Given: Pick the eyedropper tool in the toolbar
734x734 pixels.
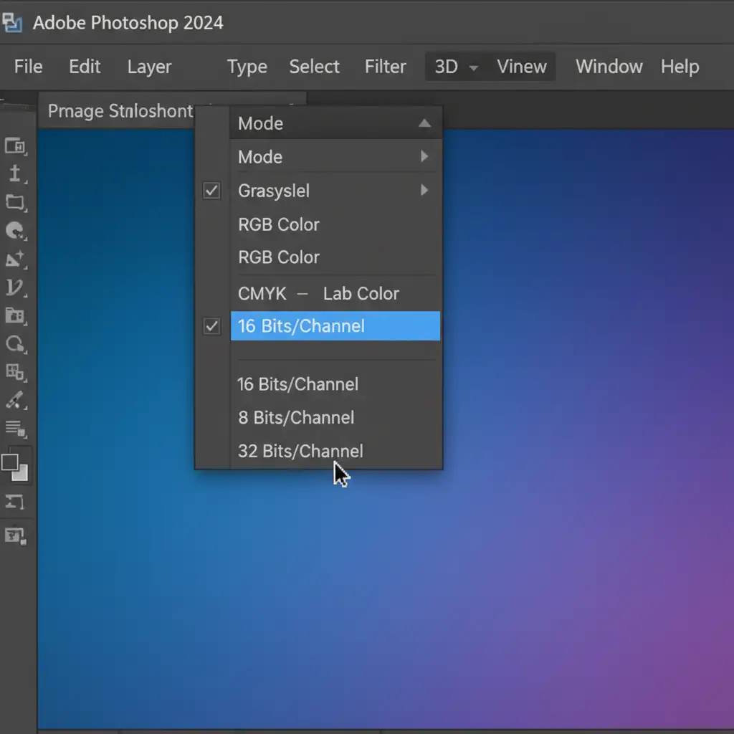Looking at the screenshot, I should (15, 400).
